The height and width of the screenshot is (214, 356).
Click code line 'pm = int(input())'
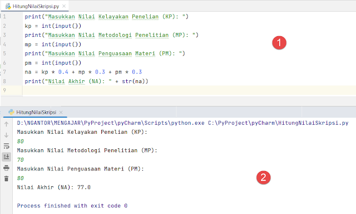point(53,63)
